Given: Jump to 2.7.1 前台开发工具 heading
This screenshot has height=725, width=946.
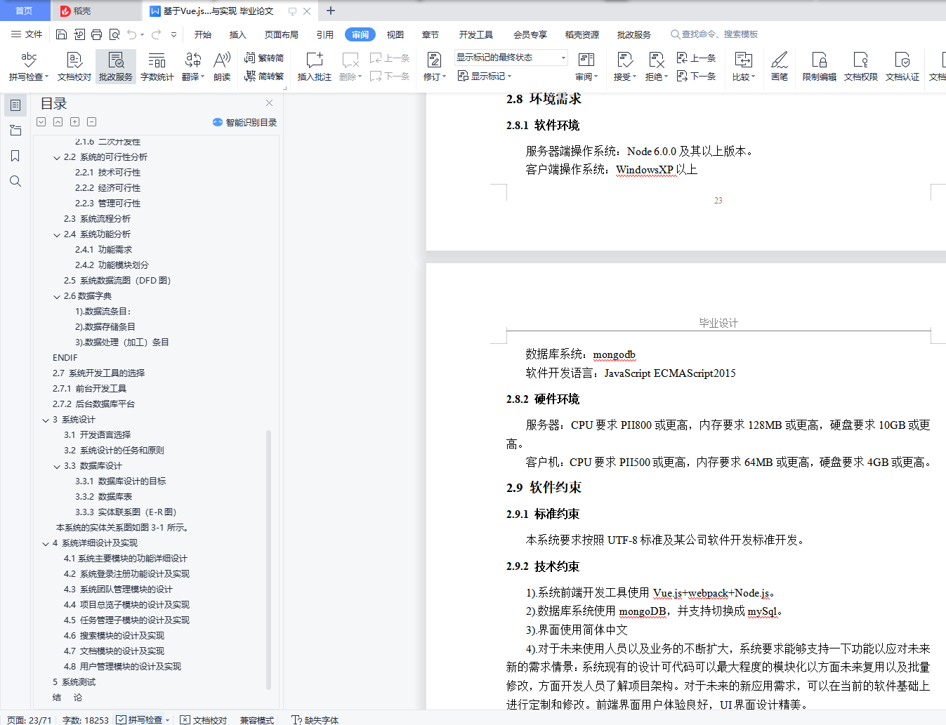Looking at the screenshot, I should tap(89, 389).
